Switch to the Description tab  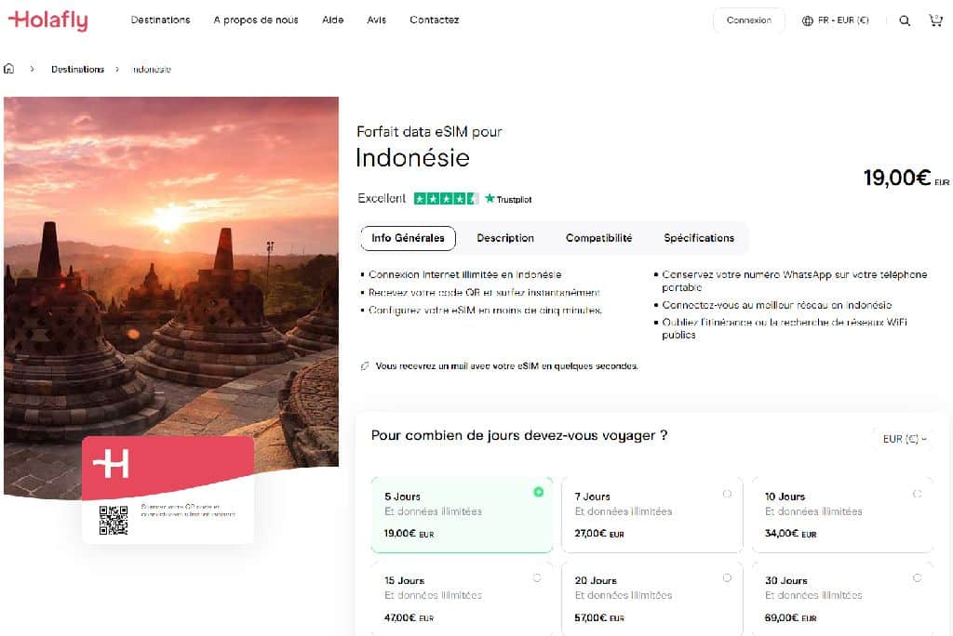pos(505,238)
